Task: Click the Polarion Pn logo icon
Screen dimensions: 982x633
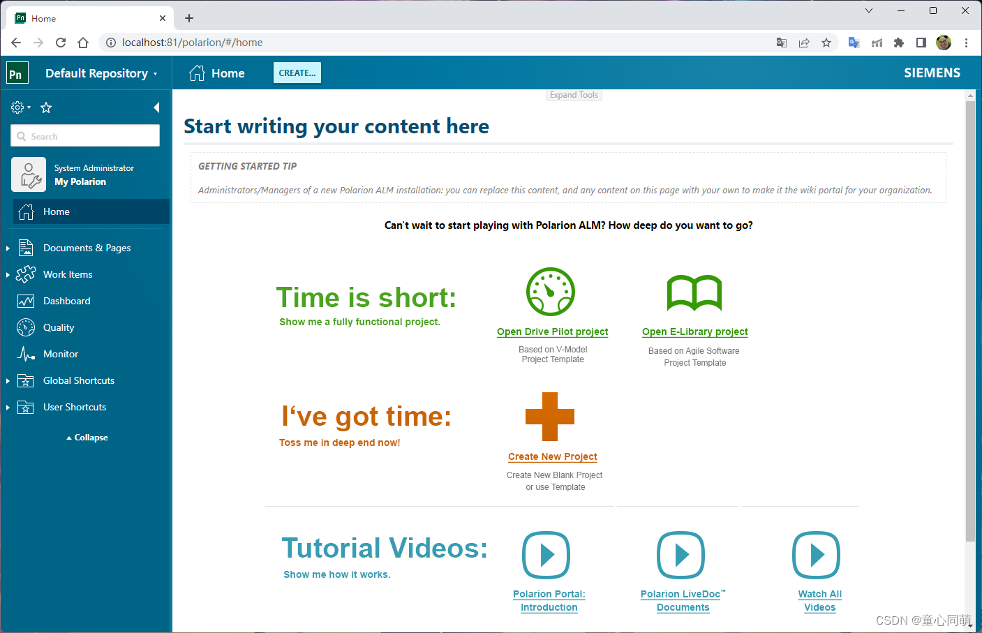Action: [x=17, y=73]
